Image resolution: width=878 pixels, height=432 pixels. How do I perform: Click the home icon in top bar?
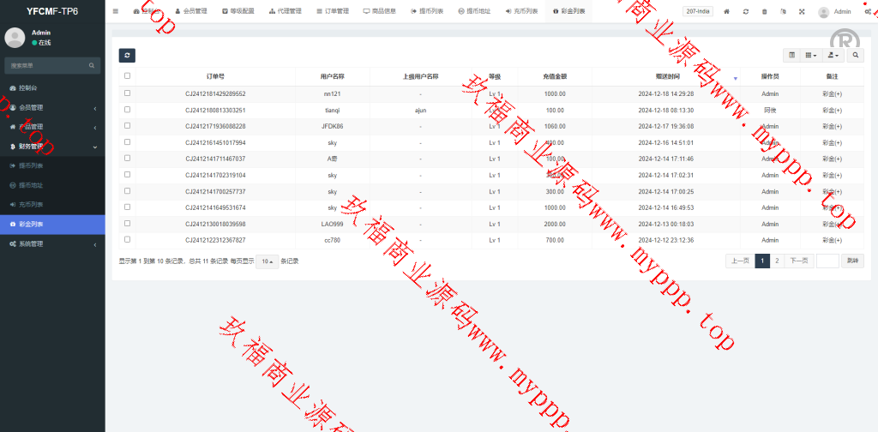[x=727, y=11]
